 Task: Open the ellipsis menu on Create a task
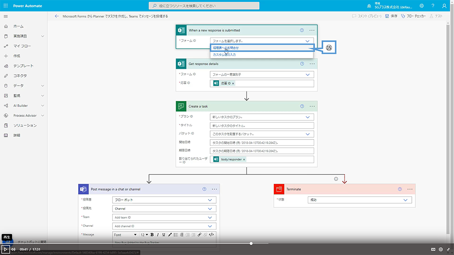click(x=312, y=106)
